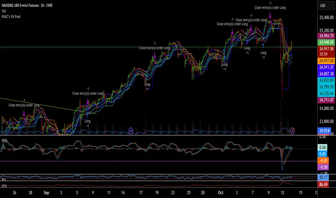Select the RSI indicator pane label
The height and width of the screenshot is (198, 336).
pyautogui.click(x=4, y=179)
